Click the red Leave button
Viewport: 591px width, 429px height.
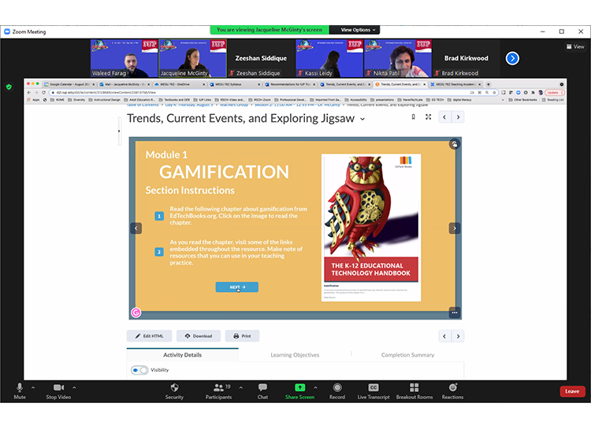(x=572, y=391)
